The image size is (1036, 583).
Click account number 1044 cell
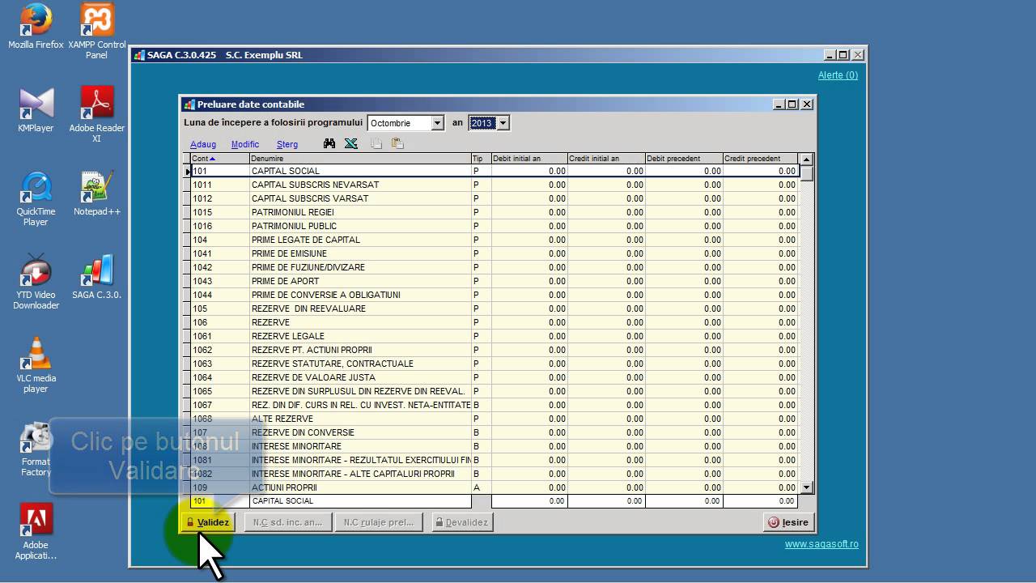[219, 295]
